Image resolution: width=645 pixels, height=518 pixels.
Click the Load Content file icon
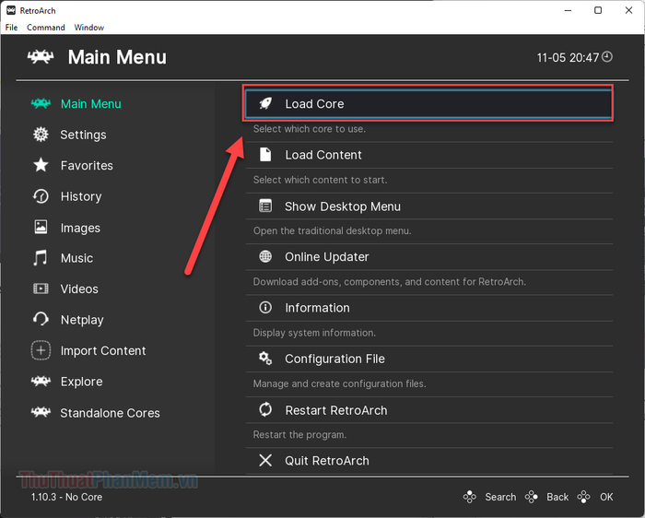(265, 155)
